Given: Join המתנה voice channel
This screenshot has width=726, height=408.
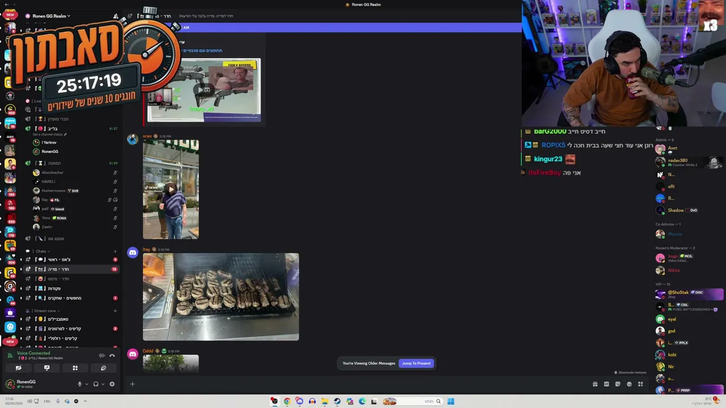Looking at the screenshot, I should (x=71, y=163).
